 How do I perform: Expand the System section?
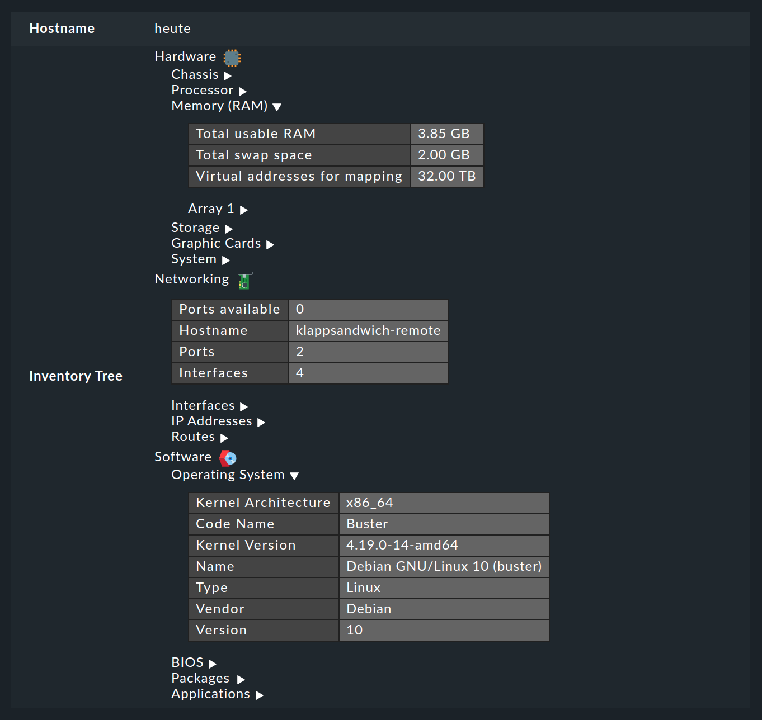coord(226,259)
